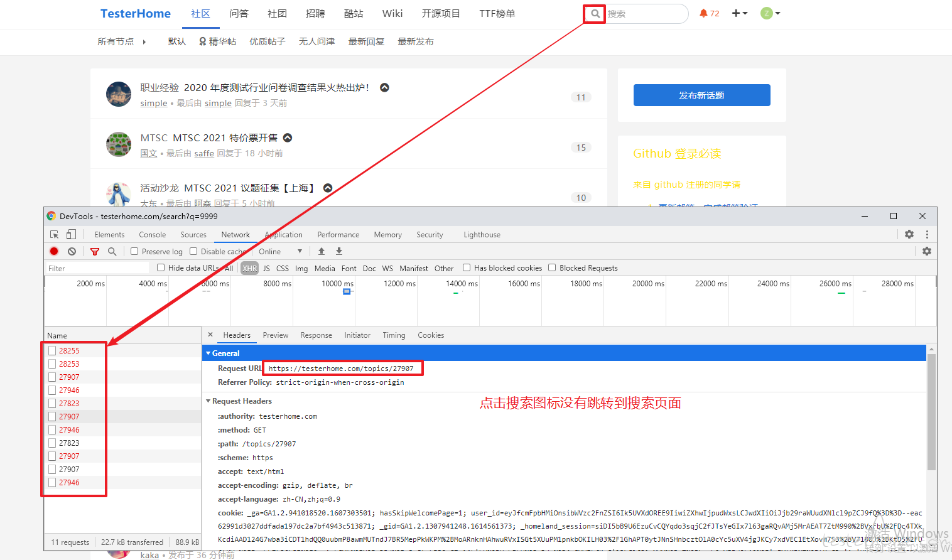This screenshot has width=952, height=560.
Task: Open the Network settings gear icon
Action: tap(927, 251)
